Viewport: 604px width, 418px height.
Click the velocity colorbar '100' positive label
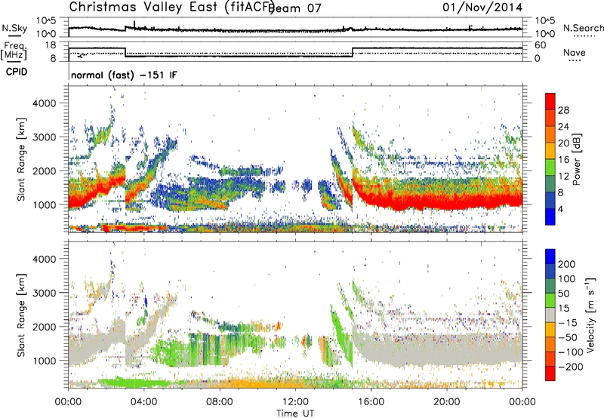point(567,278)
